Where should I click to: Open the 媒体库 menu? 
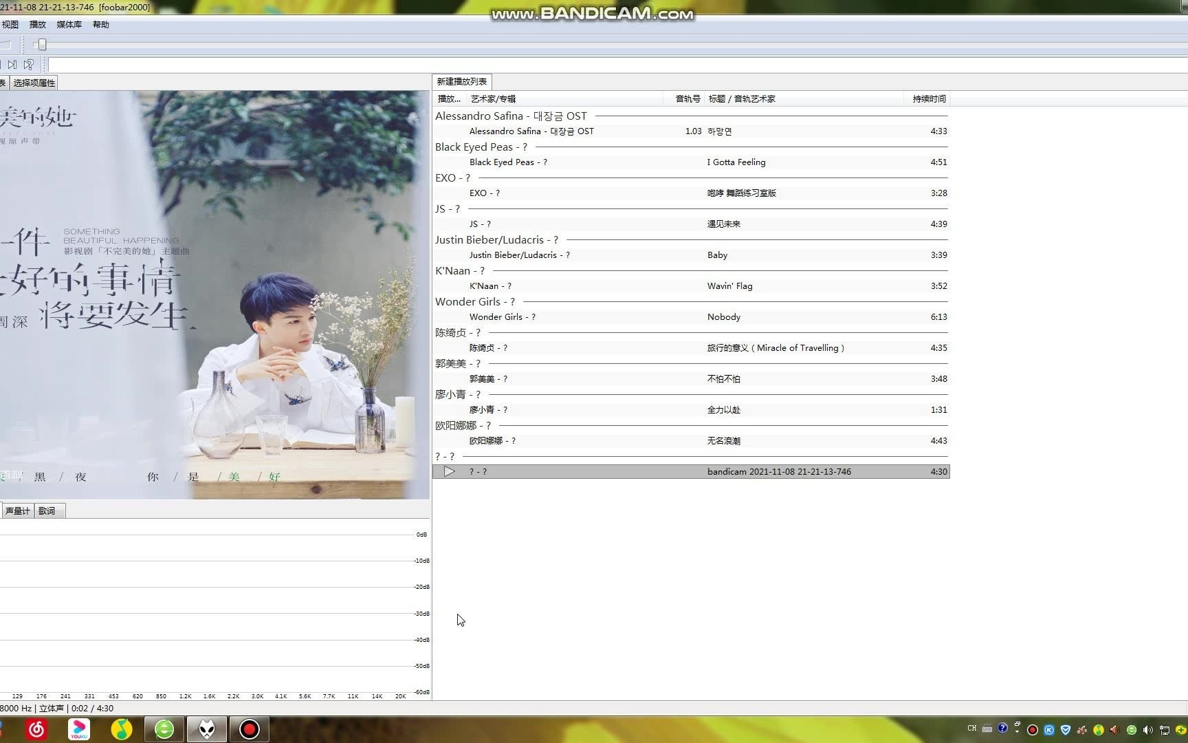(x=69, y=25)
